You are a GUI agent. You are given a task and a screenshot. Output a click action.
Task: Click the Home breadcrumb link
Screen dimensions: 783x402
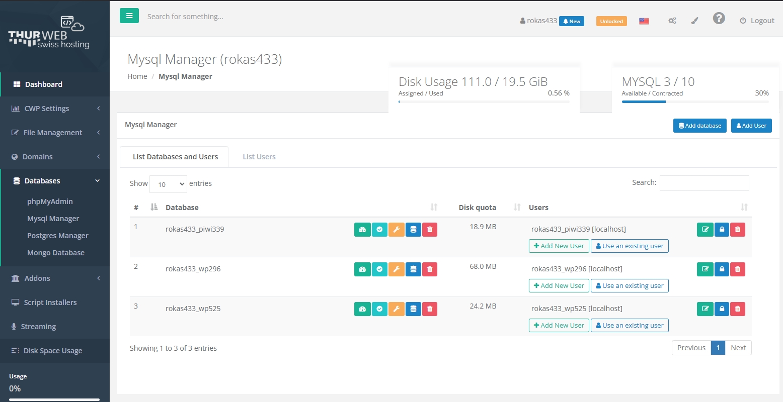pos(137,76)
